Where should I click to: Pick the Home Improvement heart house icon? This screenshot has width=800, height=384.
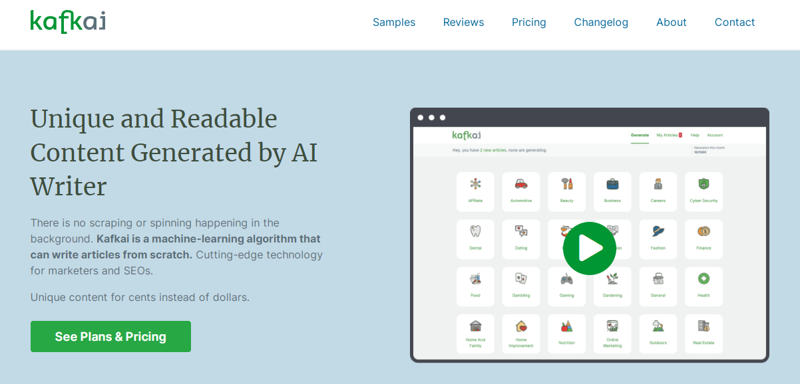(521, 326)
